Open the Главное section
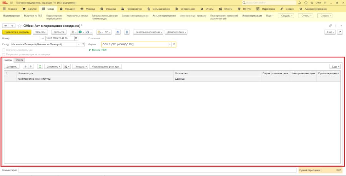 pyautogui.click(x=10, y=9)
